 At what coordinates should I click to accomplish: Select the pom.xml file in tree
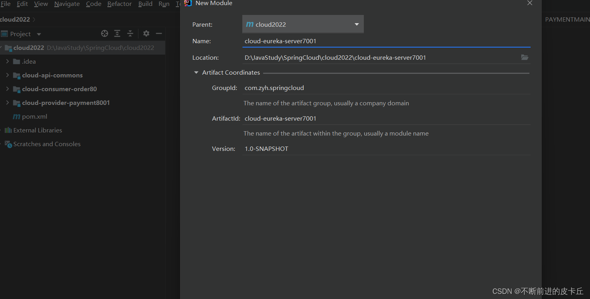[35, 117]
